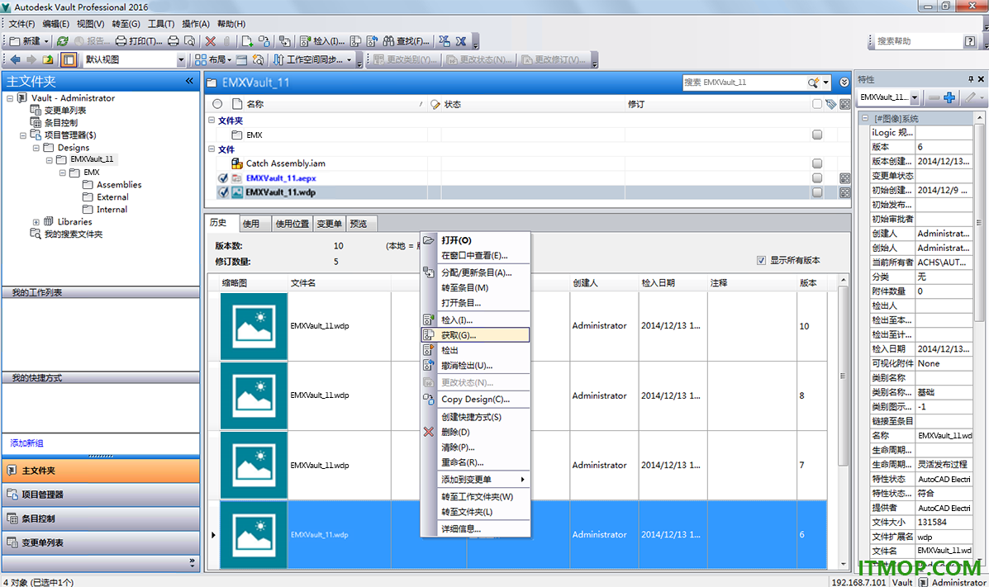Open the 文件(F) menu
The height and width of the screenshot is (587, 989).
click(21, 24)
